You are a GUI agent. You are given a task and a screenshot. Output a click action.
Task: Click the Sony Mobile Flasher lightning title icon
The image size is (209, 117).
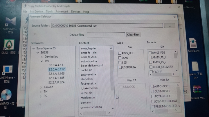pos(25,6)
